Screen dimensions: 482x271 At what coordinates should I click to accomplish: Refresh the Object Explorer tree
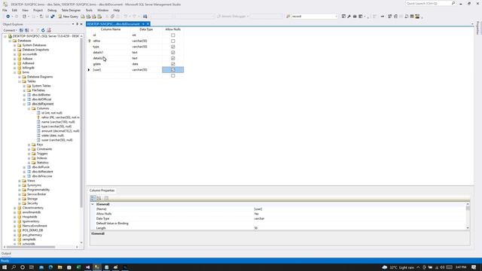click(43, 30)
